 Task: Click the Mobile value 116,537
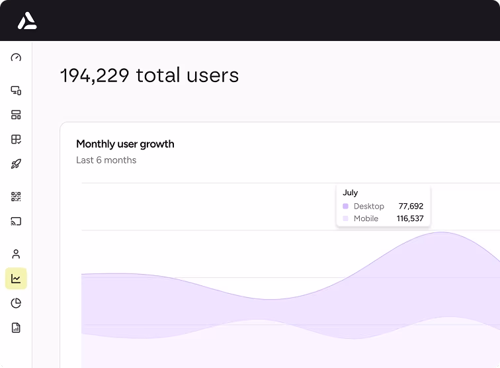(x=410, y=218)
